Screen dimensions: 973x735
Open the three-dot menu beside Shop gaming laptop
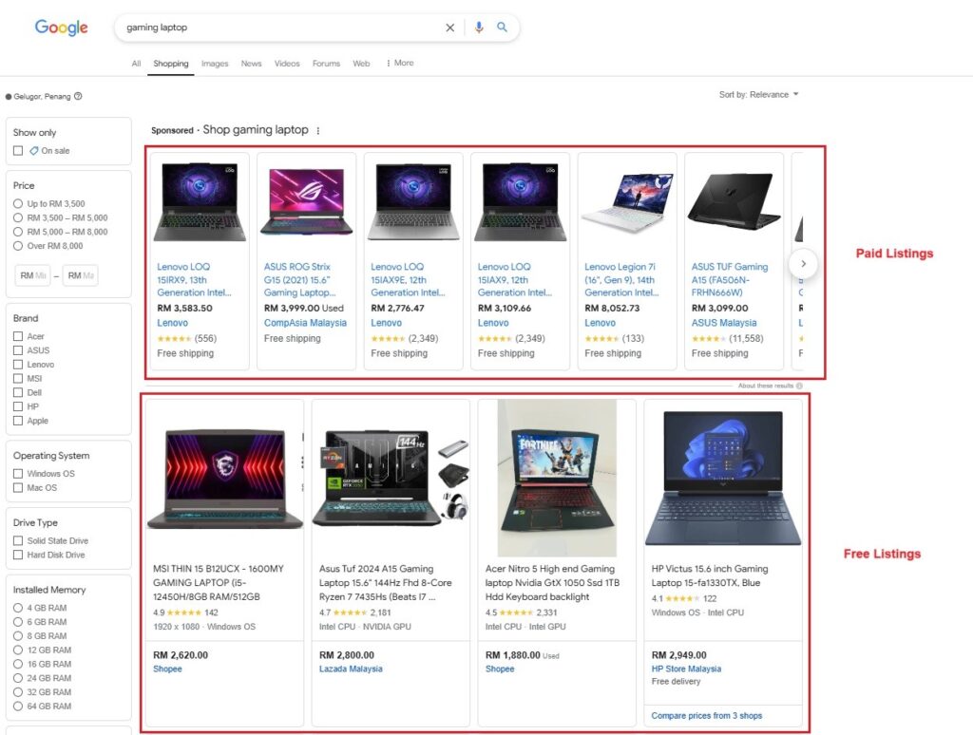pos(317,129)
